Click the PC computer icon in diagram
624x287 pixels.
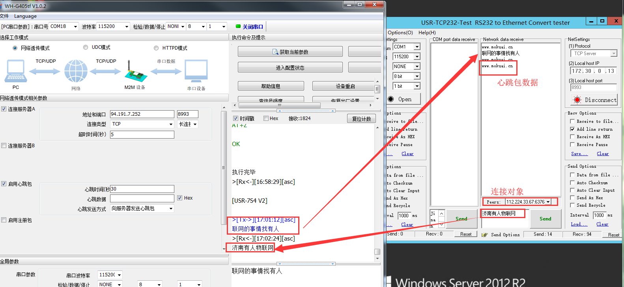pos(16,71)
